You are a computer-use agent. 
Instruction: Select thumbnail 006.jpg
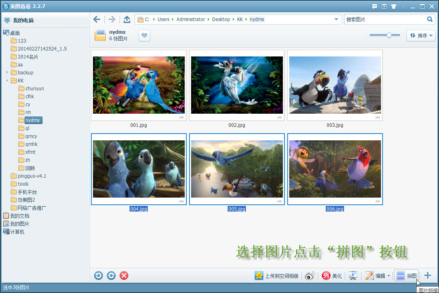pyautogui.click(x=335, y=169)
